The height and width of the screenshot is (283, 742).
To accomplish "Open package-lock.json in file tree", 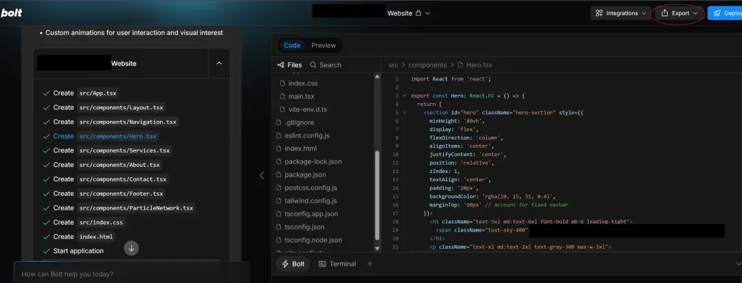I will 313,161.
